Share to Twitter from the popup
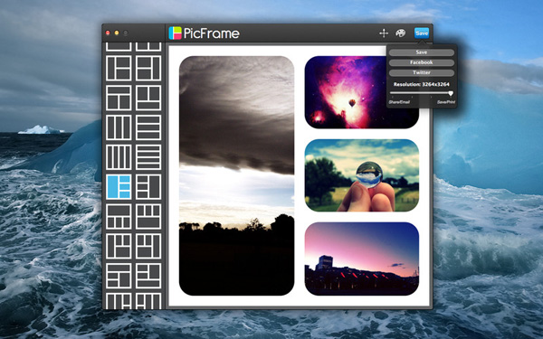The image size is (543, 339). 422,72
